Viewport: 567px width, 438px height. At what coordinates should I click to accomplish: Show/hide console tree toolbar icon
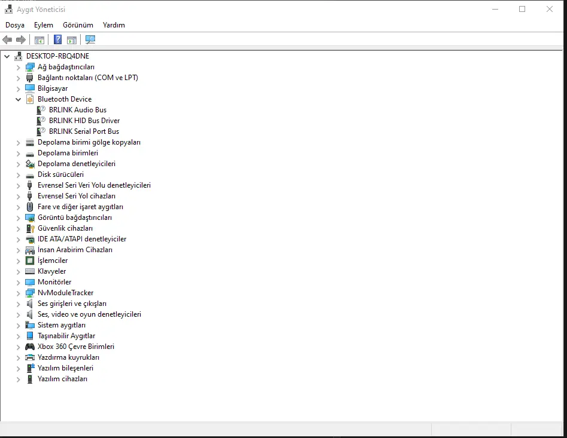(x=39, y=40)
